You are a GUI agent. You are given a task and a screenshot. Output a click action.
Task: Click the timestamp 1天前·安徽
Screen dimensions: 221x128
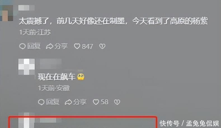54,88
